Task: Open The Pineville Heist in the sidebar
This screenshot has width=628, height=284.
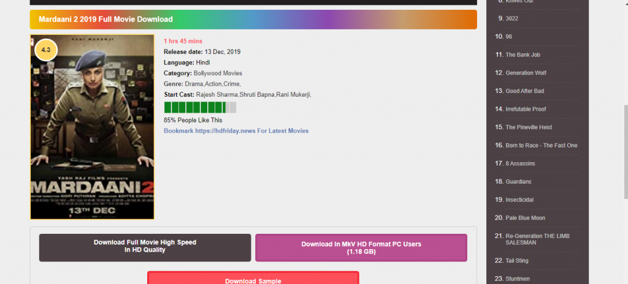Action: click(529, 127)
